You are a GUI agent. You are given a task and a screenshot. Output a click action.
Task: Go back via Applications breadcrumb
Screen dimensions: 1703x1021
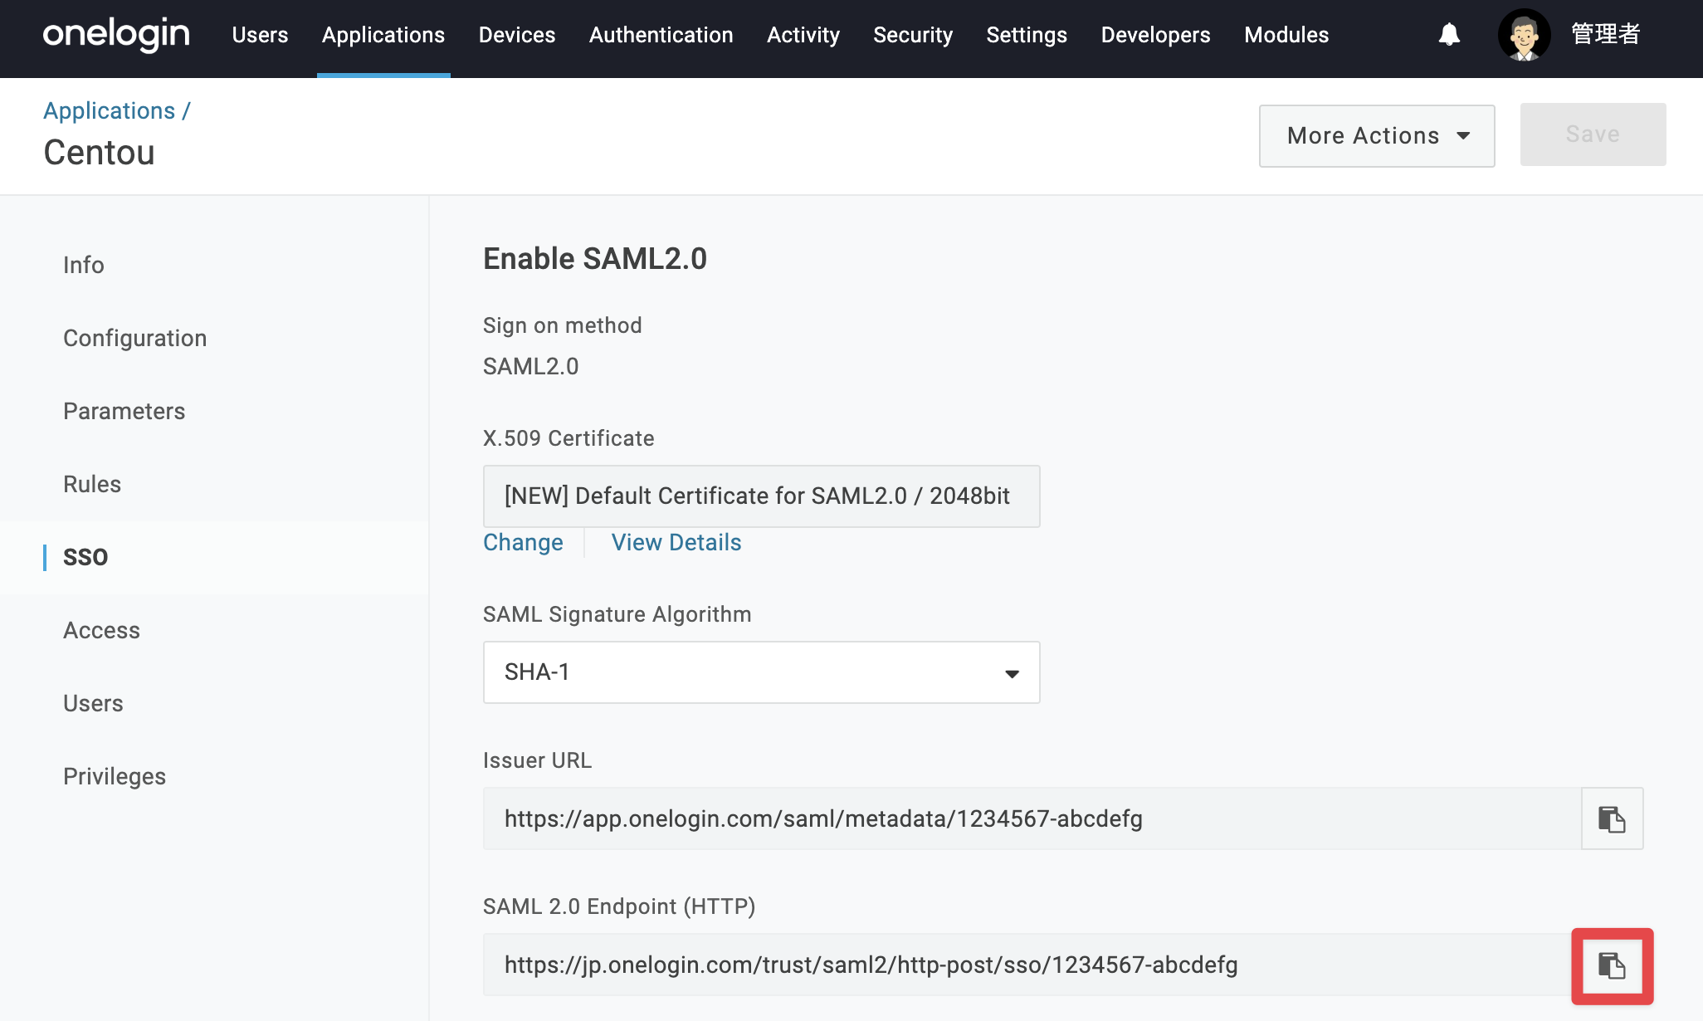(110, 110)
